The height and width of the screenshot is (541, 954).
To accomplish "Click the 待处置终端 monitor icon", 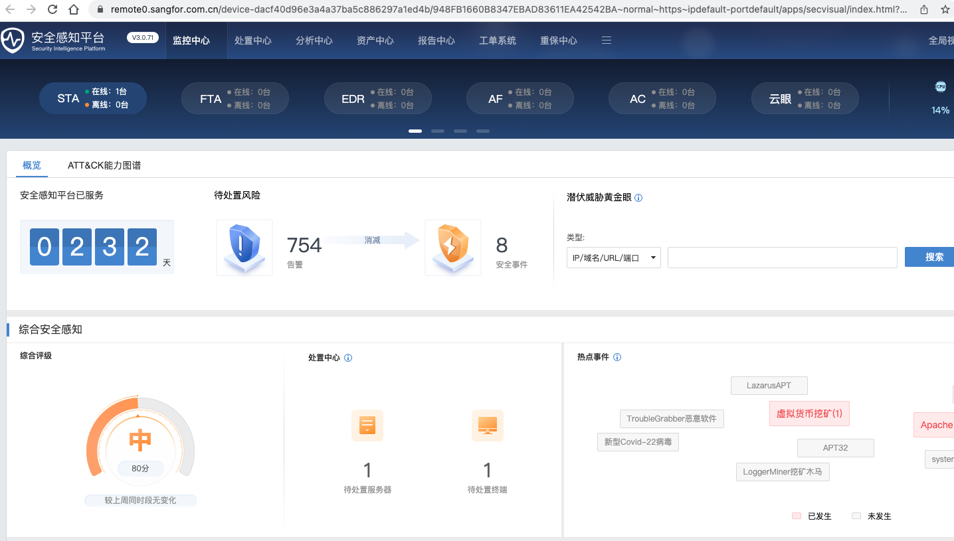I will (x=487, y=425).
